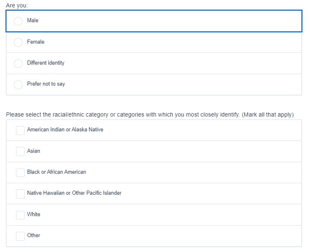
Task: Click the "Male" option label text
Action: (33, 21)
